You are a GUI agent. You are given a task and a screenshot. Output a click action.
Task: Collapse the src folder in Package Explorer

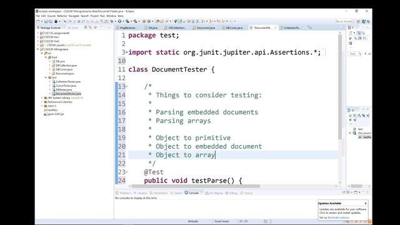(x=42, y=53)
